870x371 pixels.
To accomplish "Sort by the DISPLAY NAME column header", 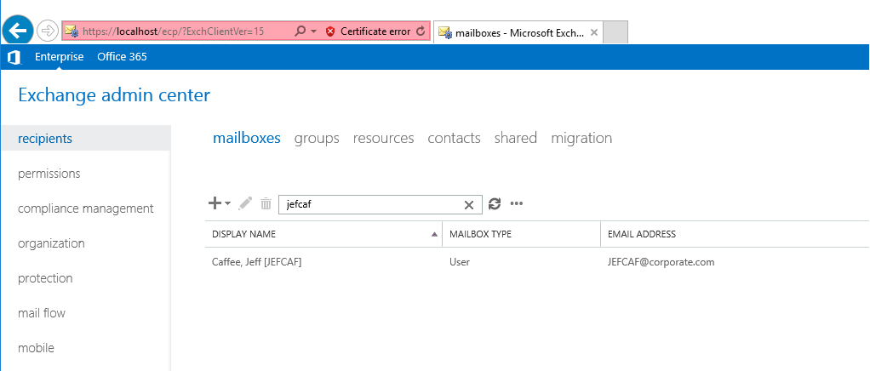I will click(243, 234).
